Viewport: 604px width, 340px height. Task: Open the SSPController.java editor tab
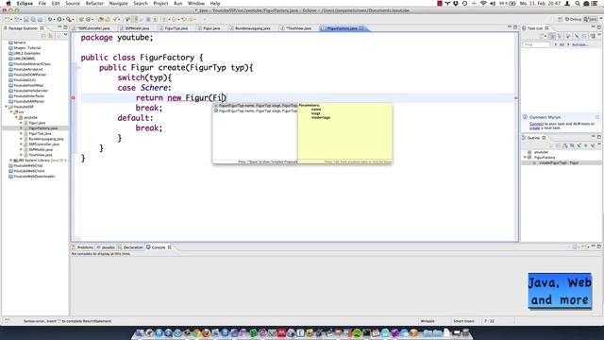point(93,28)
